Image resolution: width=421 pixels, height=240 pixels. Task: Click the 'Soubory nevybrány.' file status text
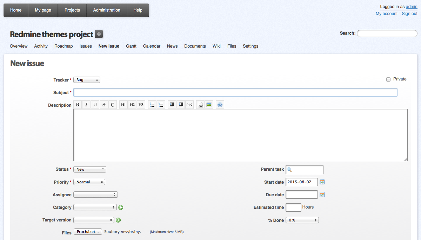[122, 232]
